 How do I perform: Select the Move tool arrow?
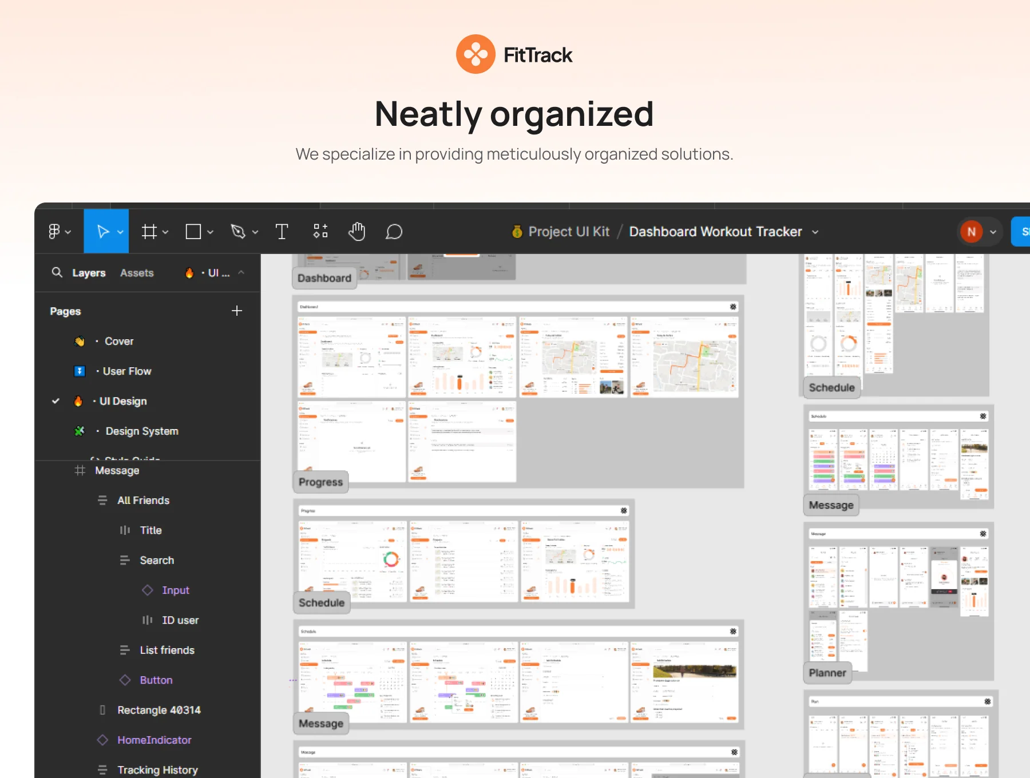103,231
